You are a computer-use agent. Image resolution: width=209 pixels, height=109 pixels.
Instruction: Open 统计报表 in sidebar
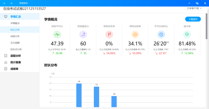19,62
